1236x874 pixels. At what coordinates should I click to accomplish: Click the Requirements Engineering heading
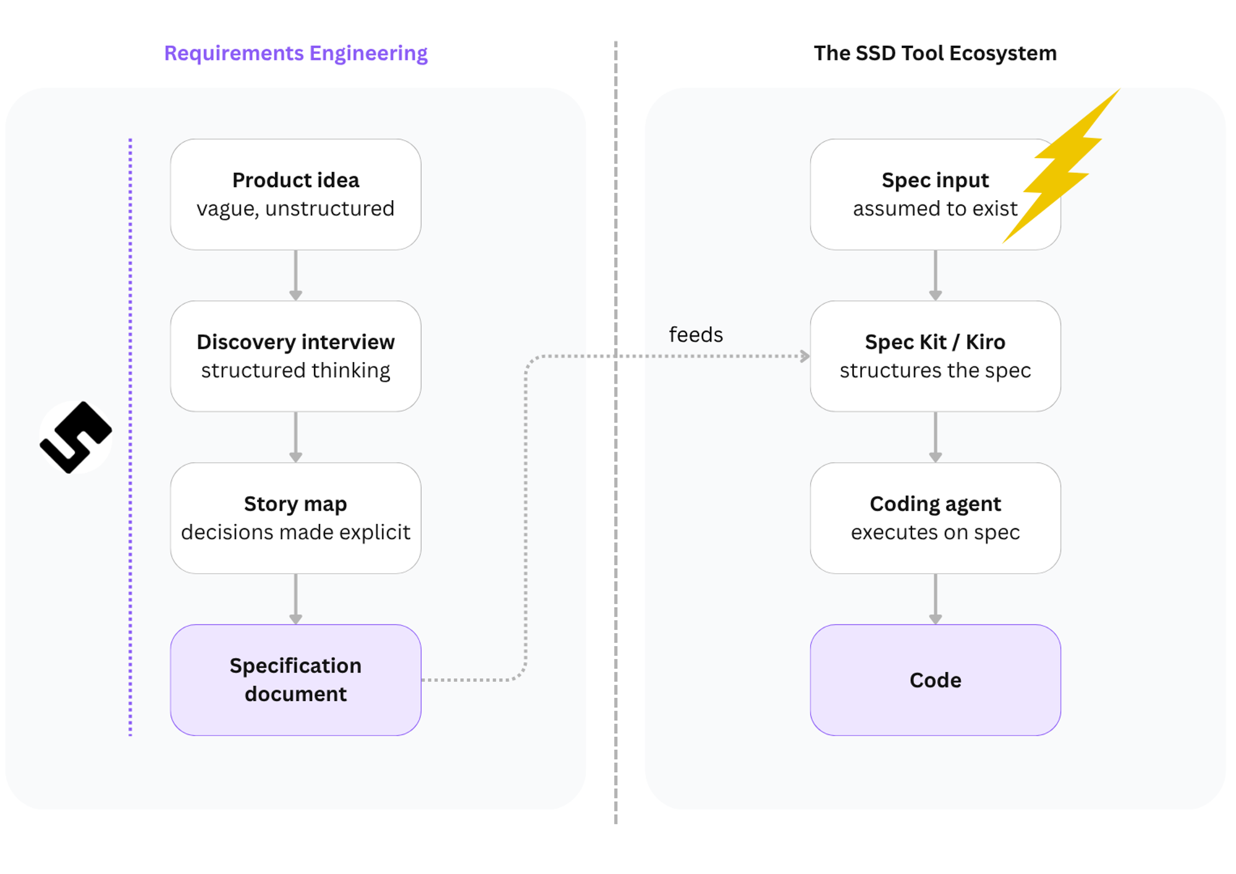coord(295,53)
